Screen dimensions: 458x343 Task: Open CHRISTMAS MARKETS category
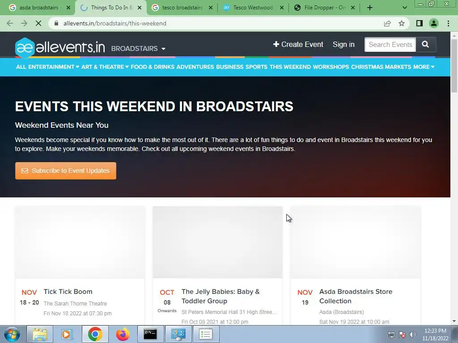coord(381,67)
